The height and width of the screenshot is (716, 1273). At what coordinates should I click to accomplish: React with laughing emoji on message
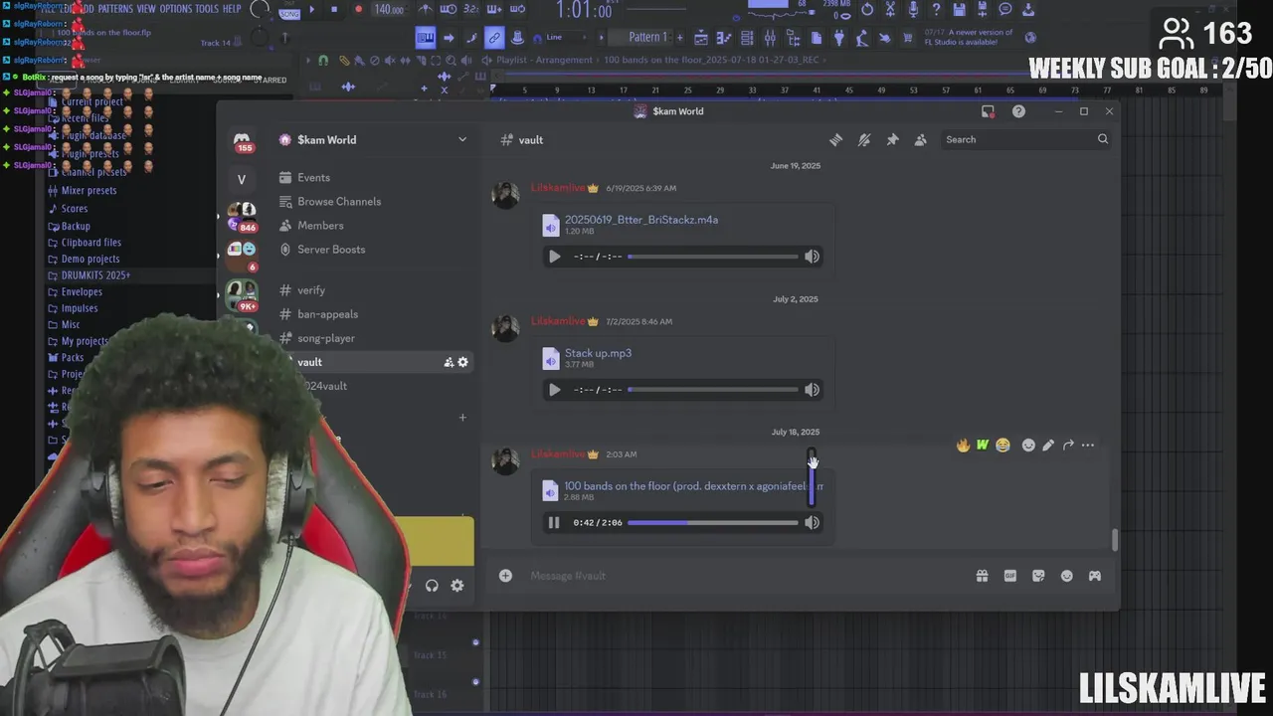click(1002, 446)
